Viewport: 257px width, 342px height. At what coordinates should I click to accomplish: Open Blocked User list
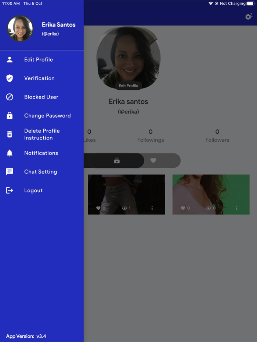click(42, 97)
